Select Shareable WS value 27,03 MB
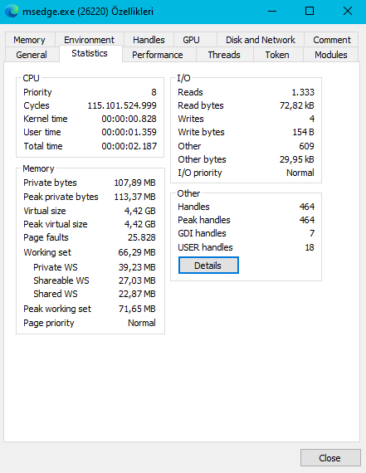The image size is (366, 473). tap(137, 280)
